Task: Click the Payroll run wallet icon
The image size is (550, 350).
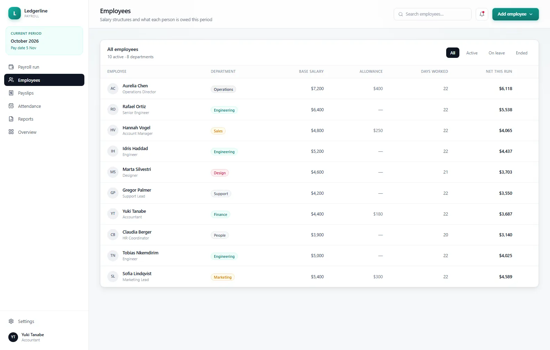Action: tap(11, 67)
